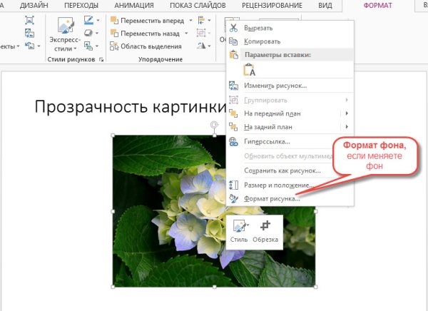Choose Гиперссылка in the context menu
428x311 pixels.
pos(290,142)
